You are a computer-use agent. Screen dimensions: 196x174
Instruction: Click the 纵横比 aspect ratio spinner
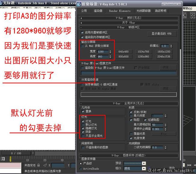171,46
